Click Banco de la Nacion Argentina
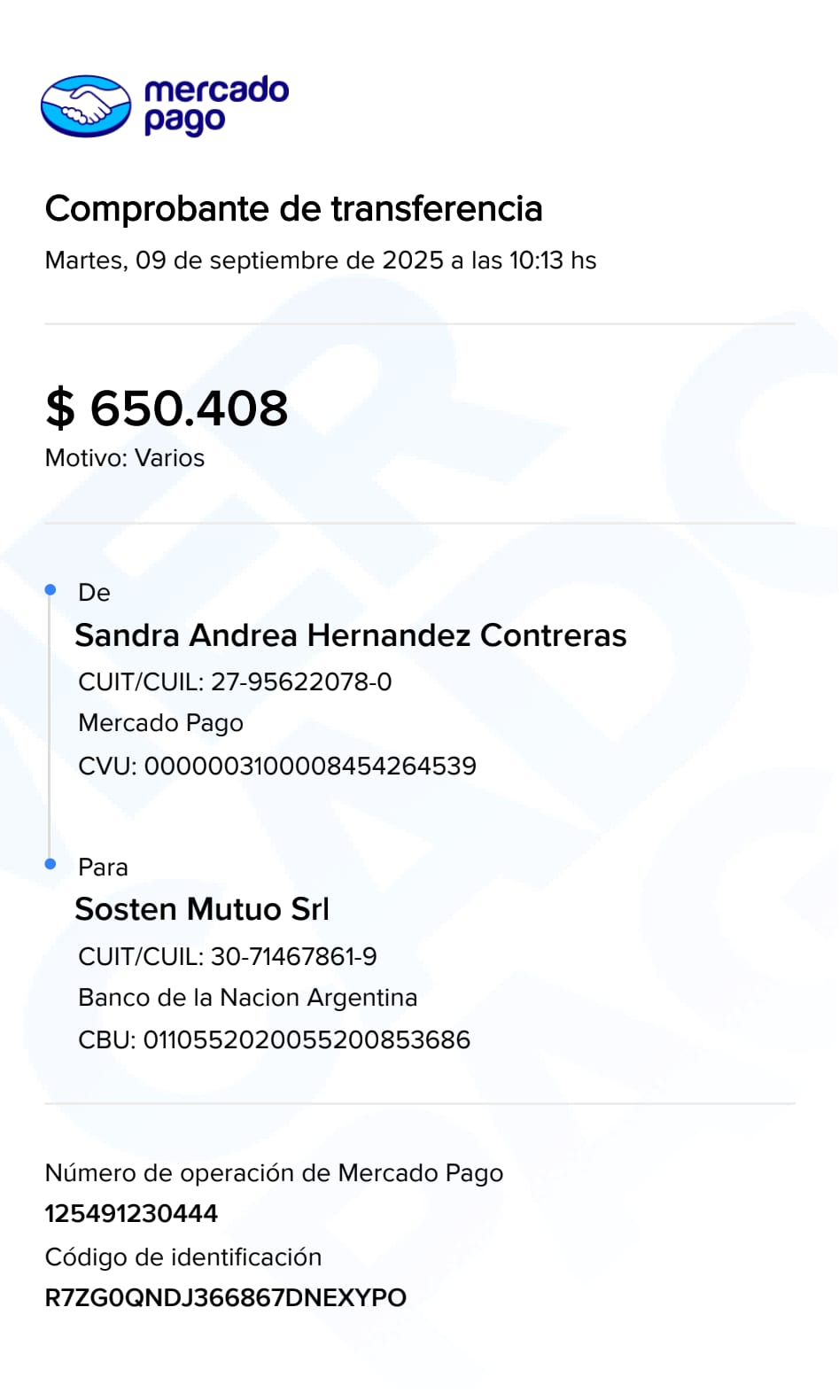Image resolution: width=839 pixels, height=1393 pixels. tap(247, 998)
